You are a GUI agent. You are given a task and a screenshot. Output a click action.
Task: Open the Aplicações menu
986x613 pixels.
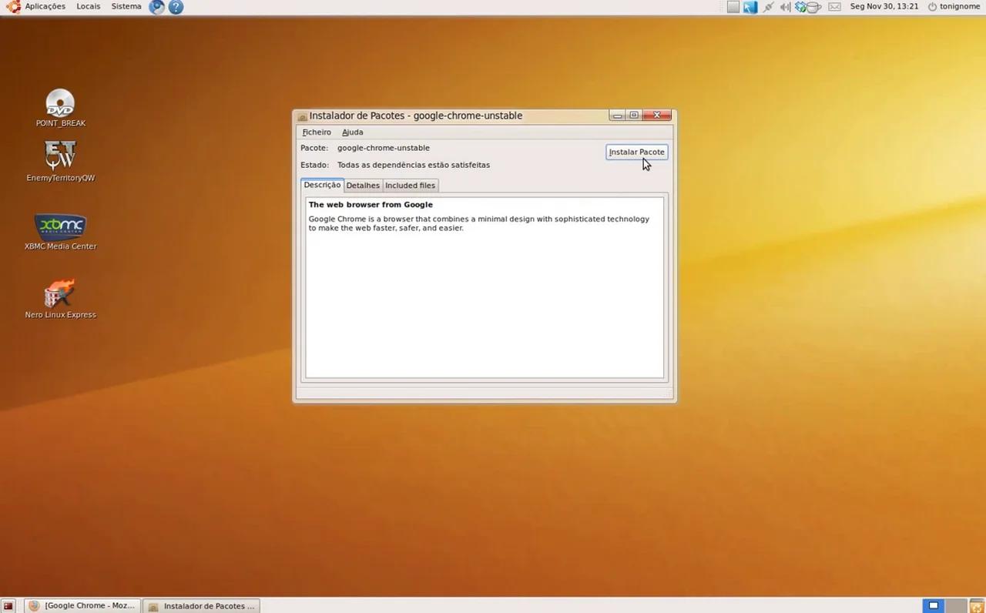(x=45, y=6)
